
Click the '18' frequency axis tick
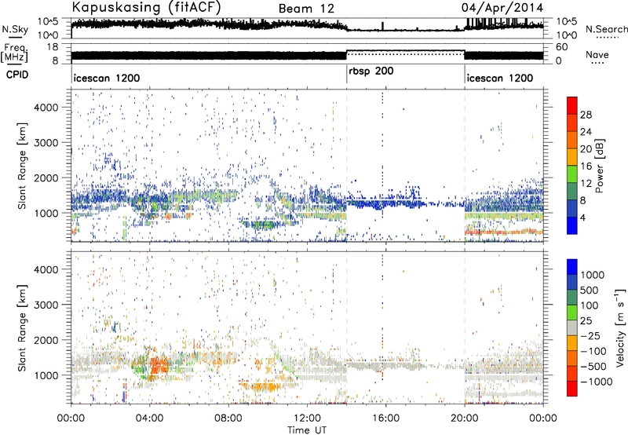(53, 47)
